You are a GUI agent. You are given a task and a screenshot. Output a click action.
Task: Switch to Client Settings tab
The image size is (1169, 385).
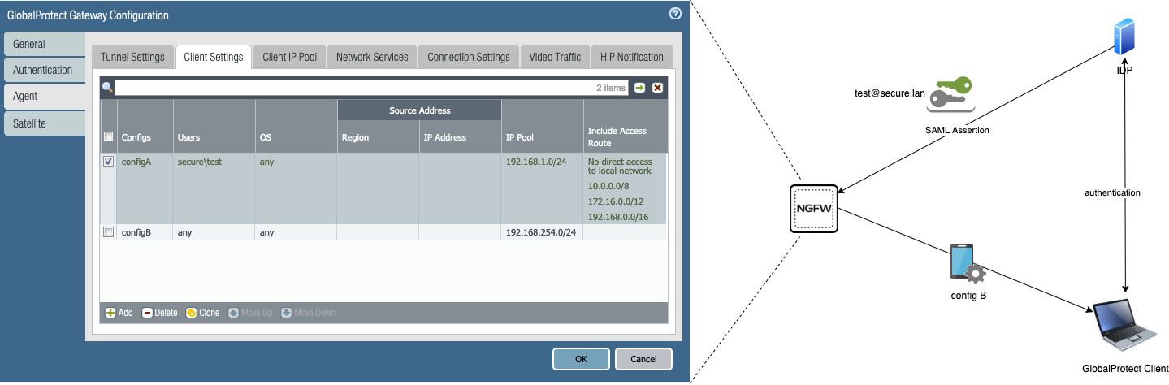214,57
